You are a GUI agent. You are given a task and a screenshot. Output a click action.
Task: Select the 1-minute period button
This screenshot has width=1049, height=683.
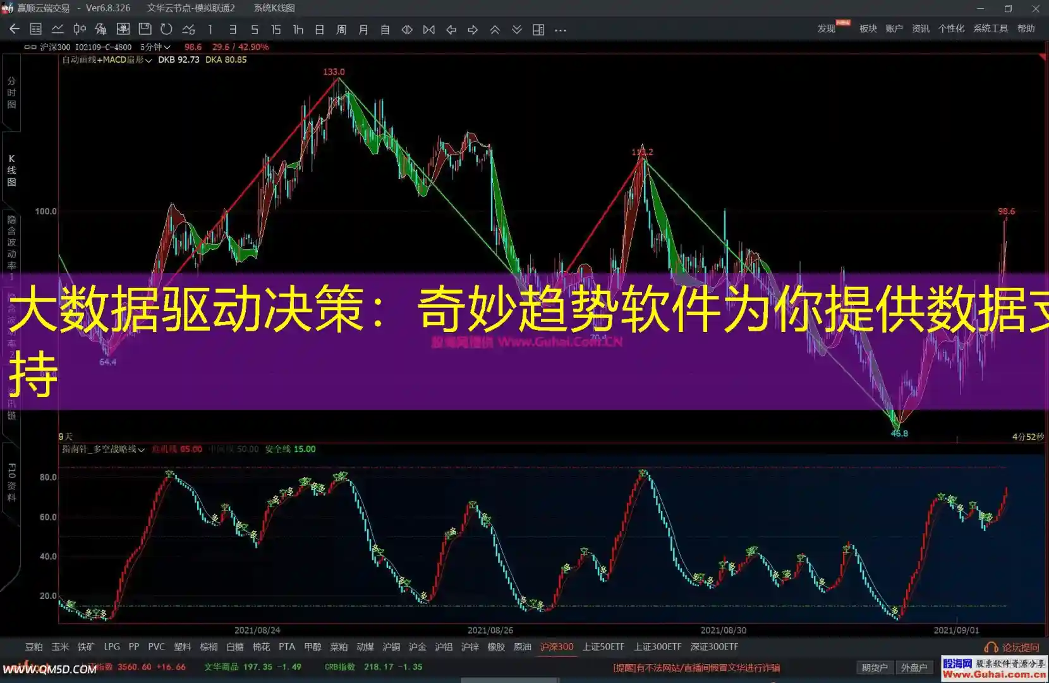pyautogui.click(x=210, y=30)
